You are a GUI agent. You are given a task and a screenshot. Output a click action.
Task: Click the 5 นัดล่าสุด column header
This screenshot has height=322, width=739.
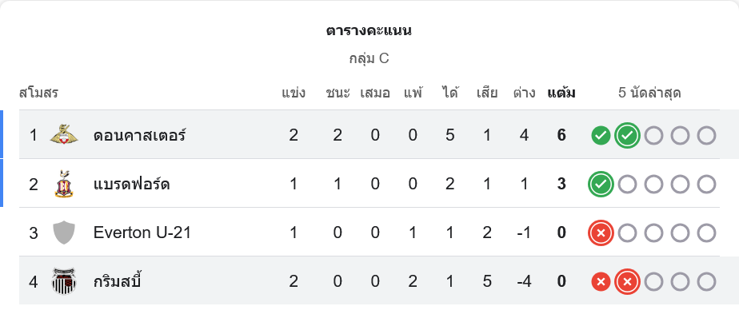pyautogui.click(x=649, y=93)
